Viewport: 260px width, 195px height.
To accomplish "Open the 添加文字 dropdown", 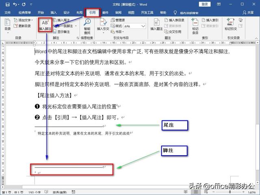I will click(23, 20).
